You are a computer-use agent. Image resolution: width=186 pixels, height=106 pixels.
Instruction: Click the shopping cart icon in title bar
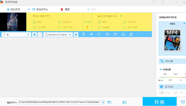coord(163,2)
